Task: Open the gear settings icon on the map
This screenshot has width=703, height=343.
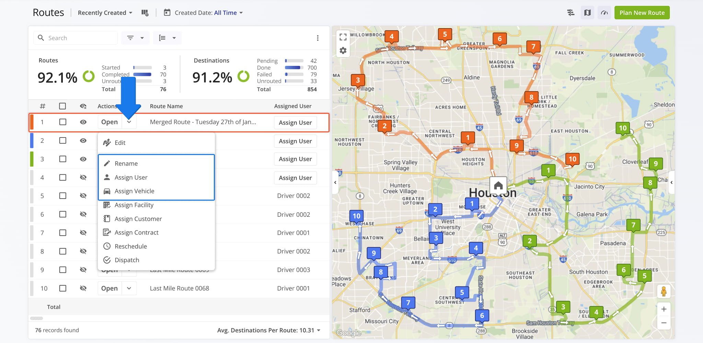Action: [x=343, y=50]
